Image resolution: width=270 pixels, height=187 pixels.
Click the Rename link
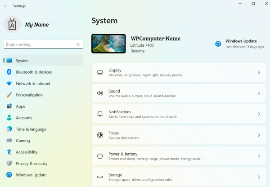(137, 51)
